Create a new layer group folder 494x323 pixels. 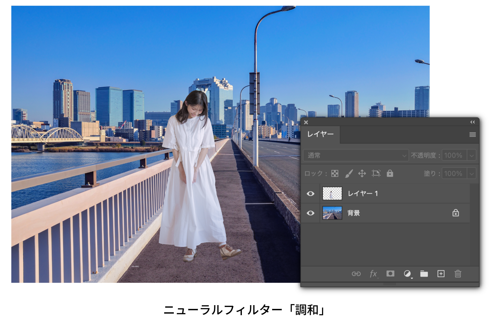tap(424, 274)
